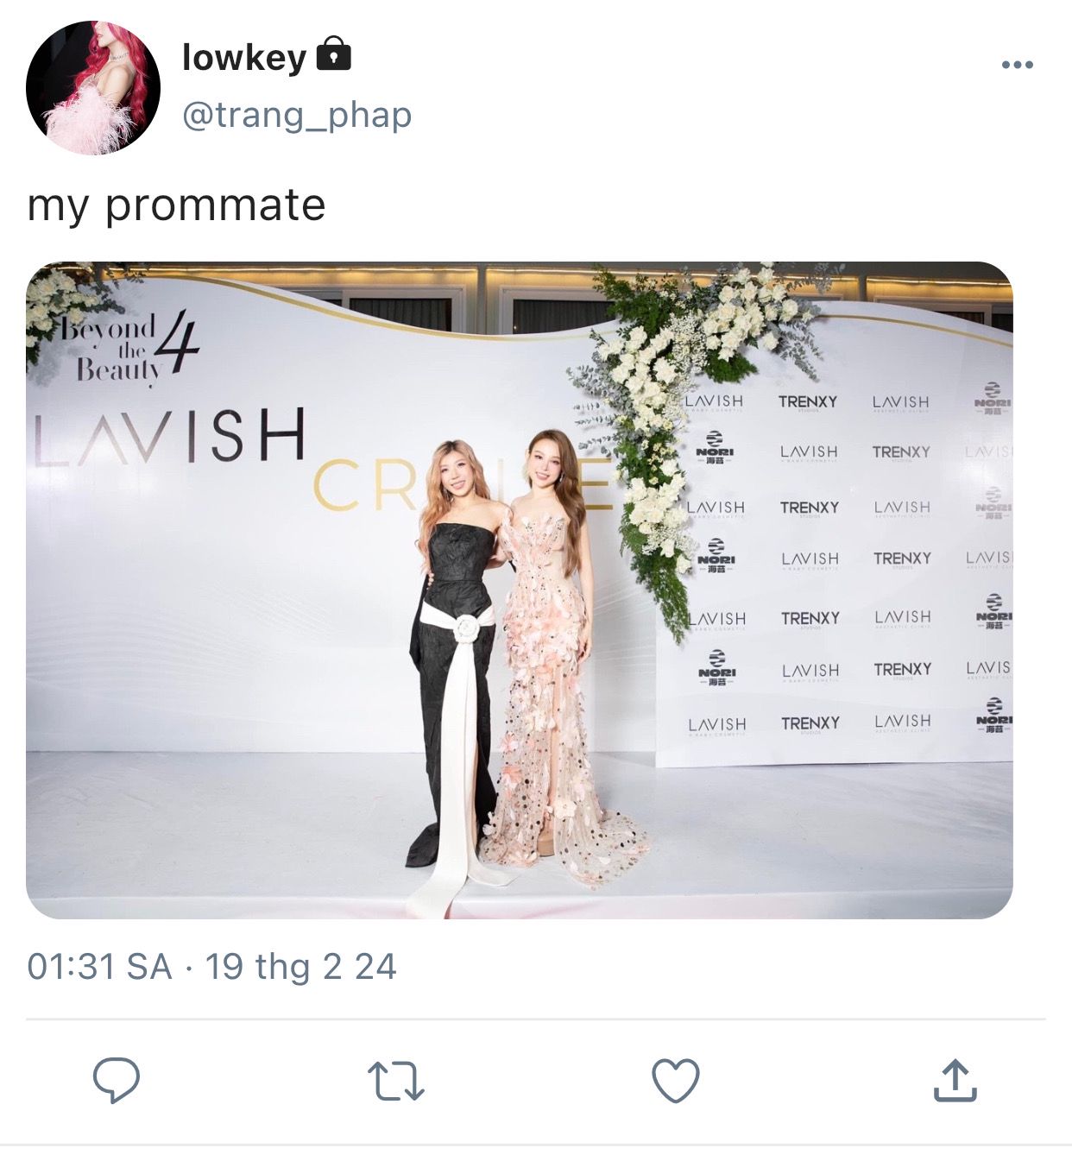Viewport: 1072px width, 1161px height.
Task: Like the tweet with the heart icon
Action: click(x=675, y=1081)
